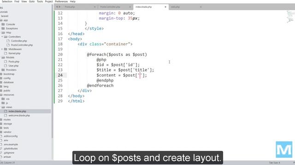Select the vendor folder
The image size is (295, 165).
pyautogui.click(x=7, y=132)
